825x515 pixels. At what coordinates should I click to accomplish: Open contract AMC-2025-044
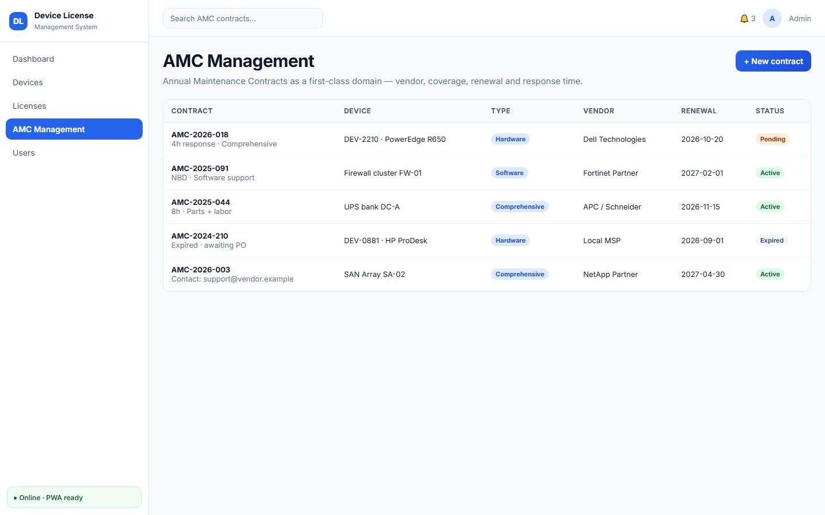[x=201, y=202]
